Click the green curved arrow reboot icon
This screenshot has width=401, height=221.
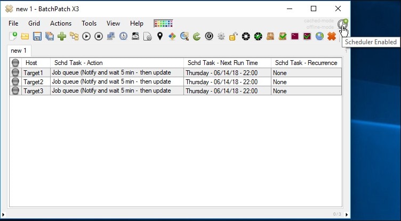197,36
